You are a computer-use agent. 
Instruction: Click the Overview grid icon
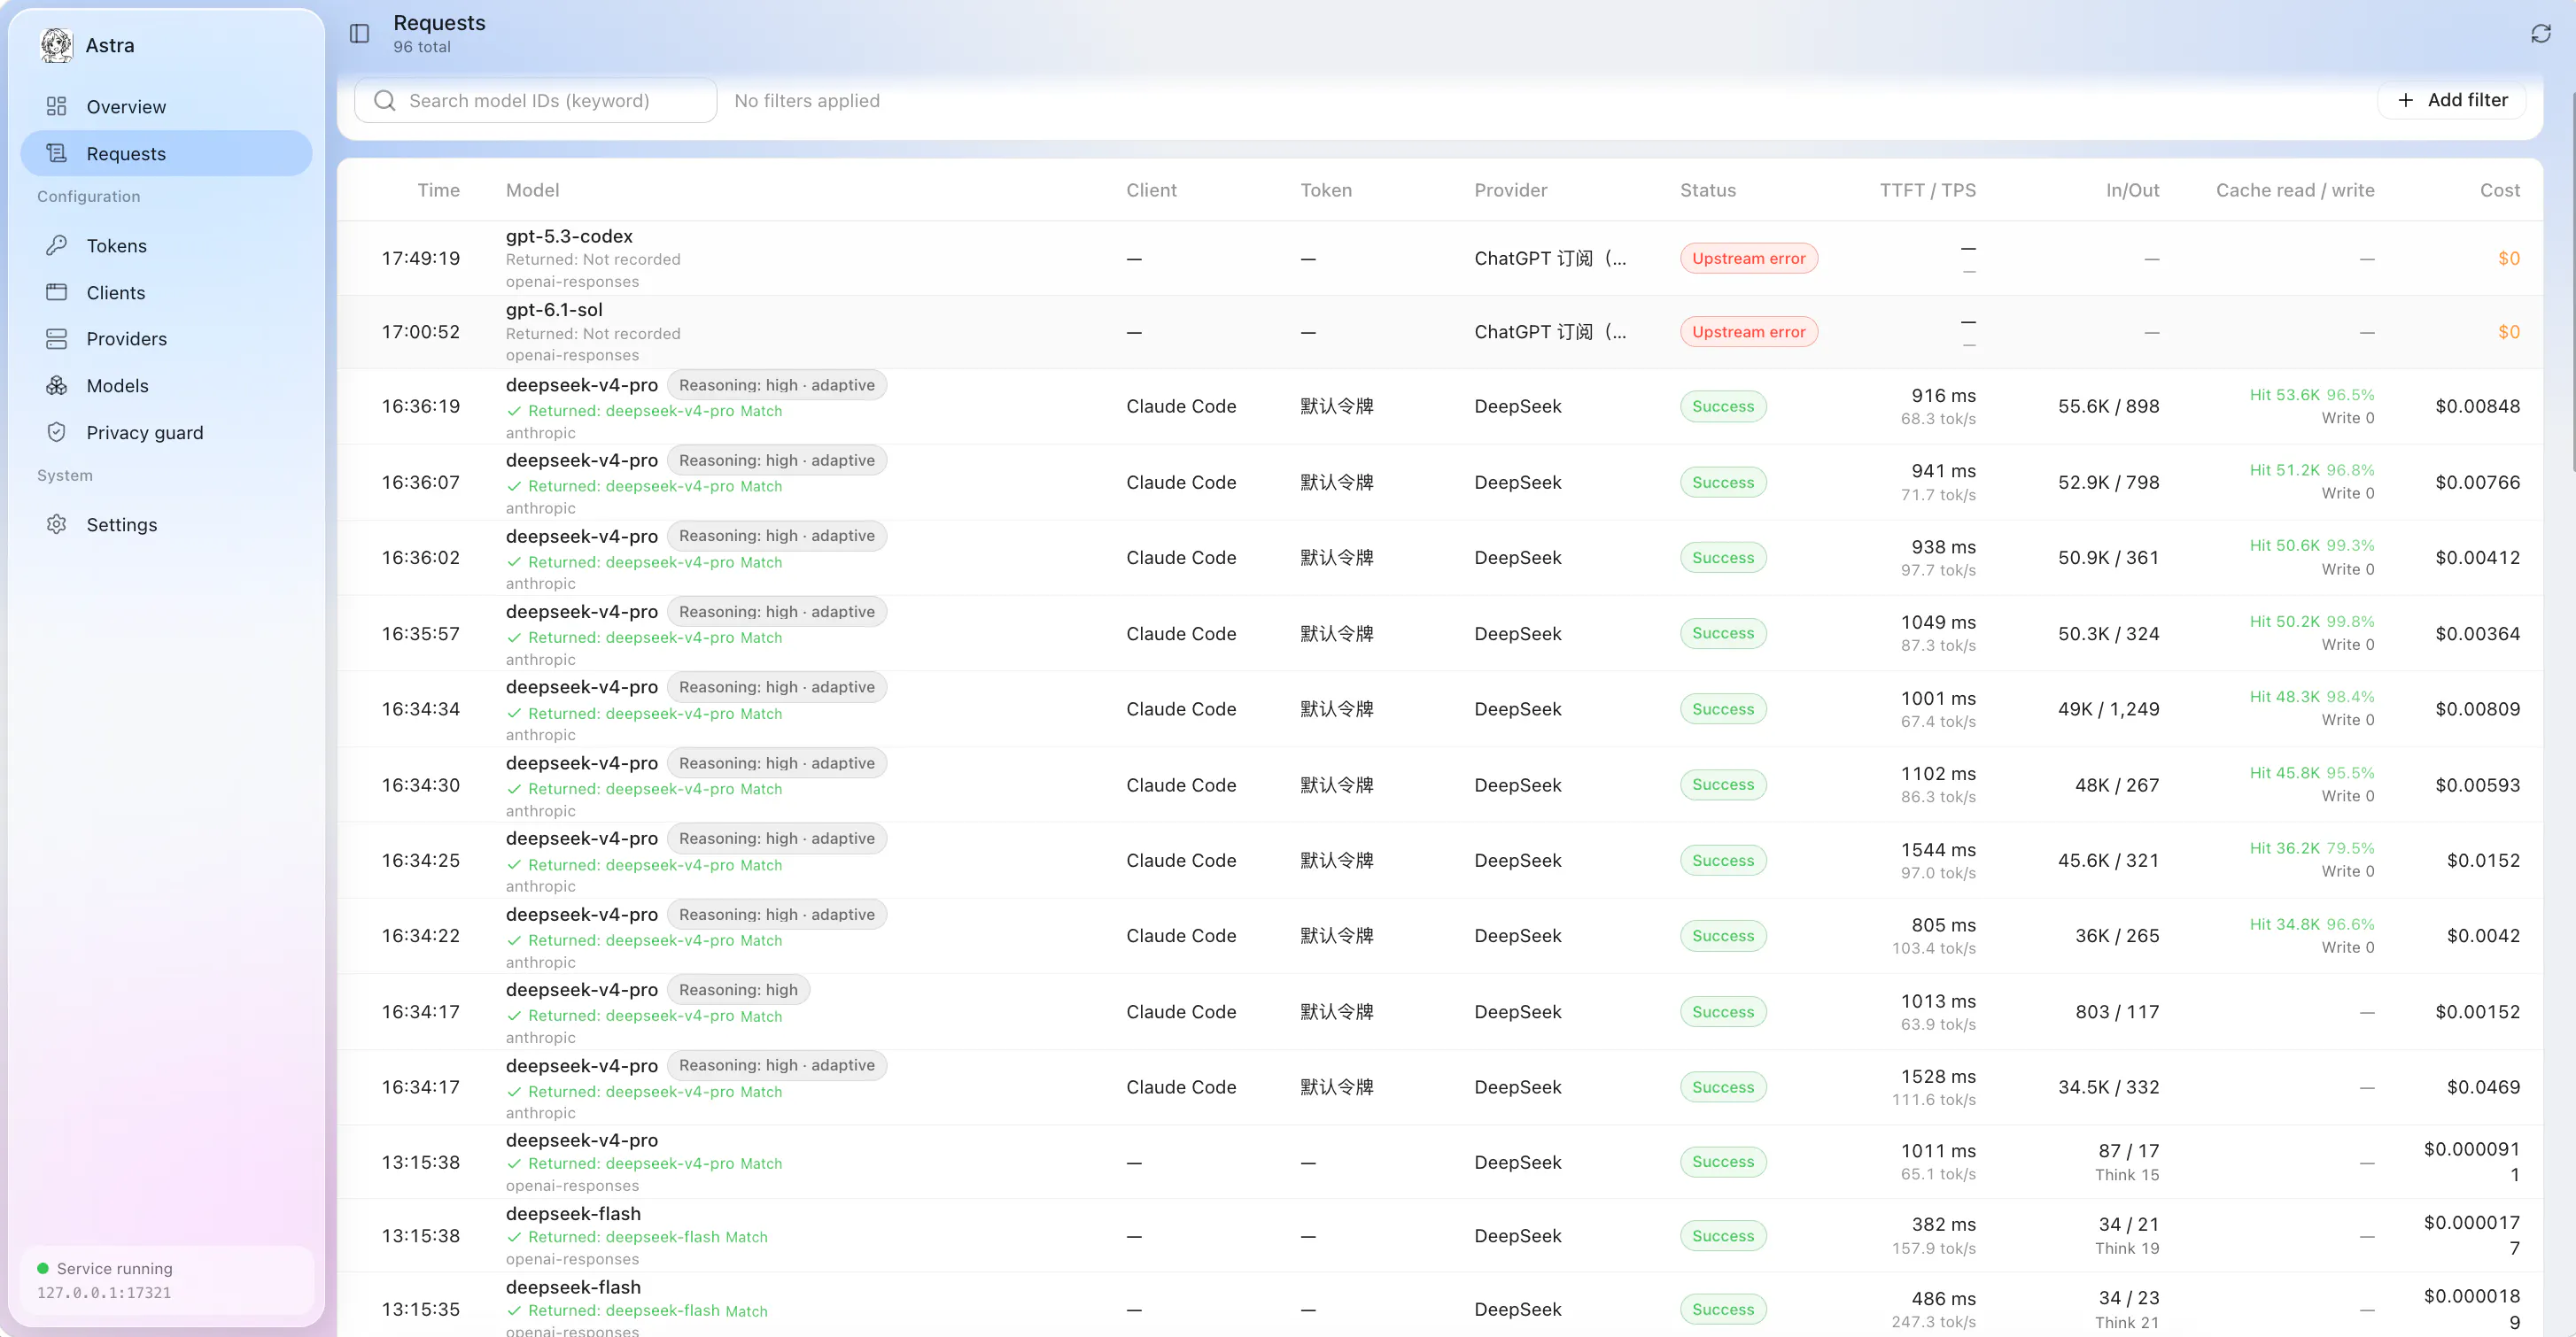click(x=56, y=107)
